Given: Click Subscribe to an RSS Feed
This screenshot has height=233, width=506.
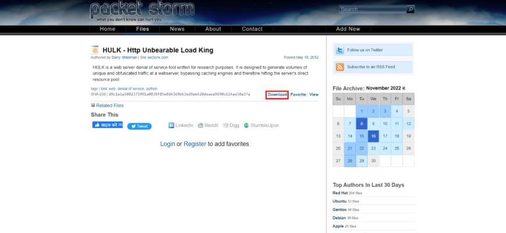Looking at the screenshot, I should coord(371,67).
